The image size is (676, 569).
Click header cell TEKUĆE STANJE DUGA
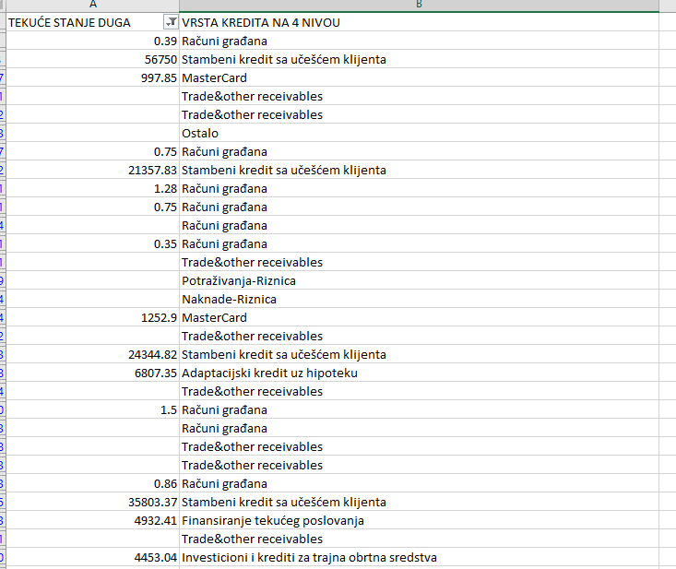93,22
